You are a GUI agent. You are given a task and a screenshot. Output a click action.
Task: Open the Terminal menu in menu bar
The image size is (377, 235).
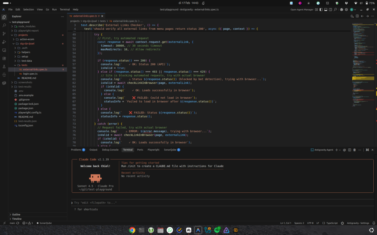click(x=65, y=9)
